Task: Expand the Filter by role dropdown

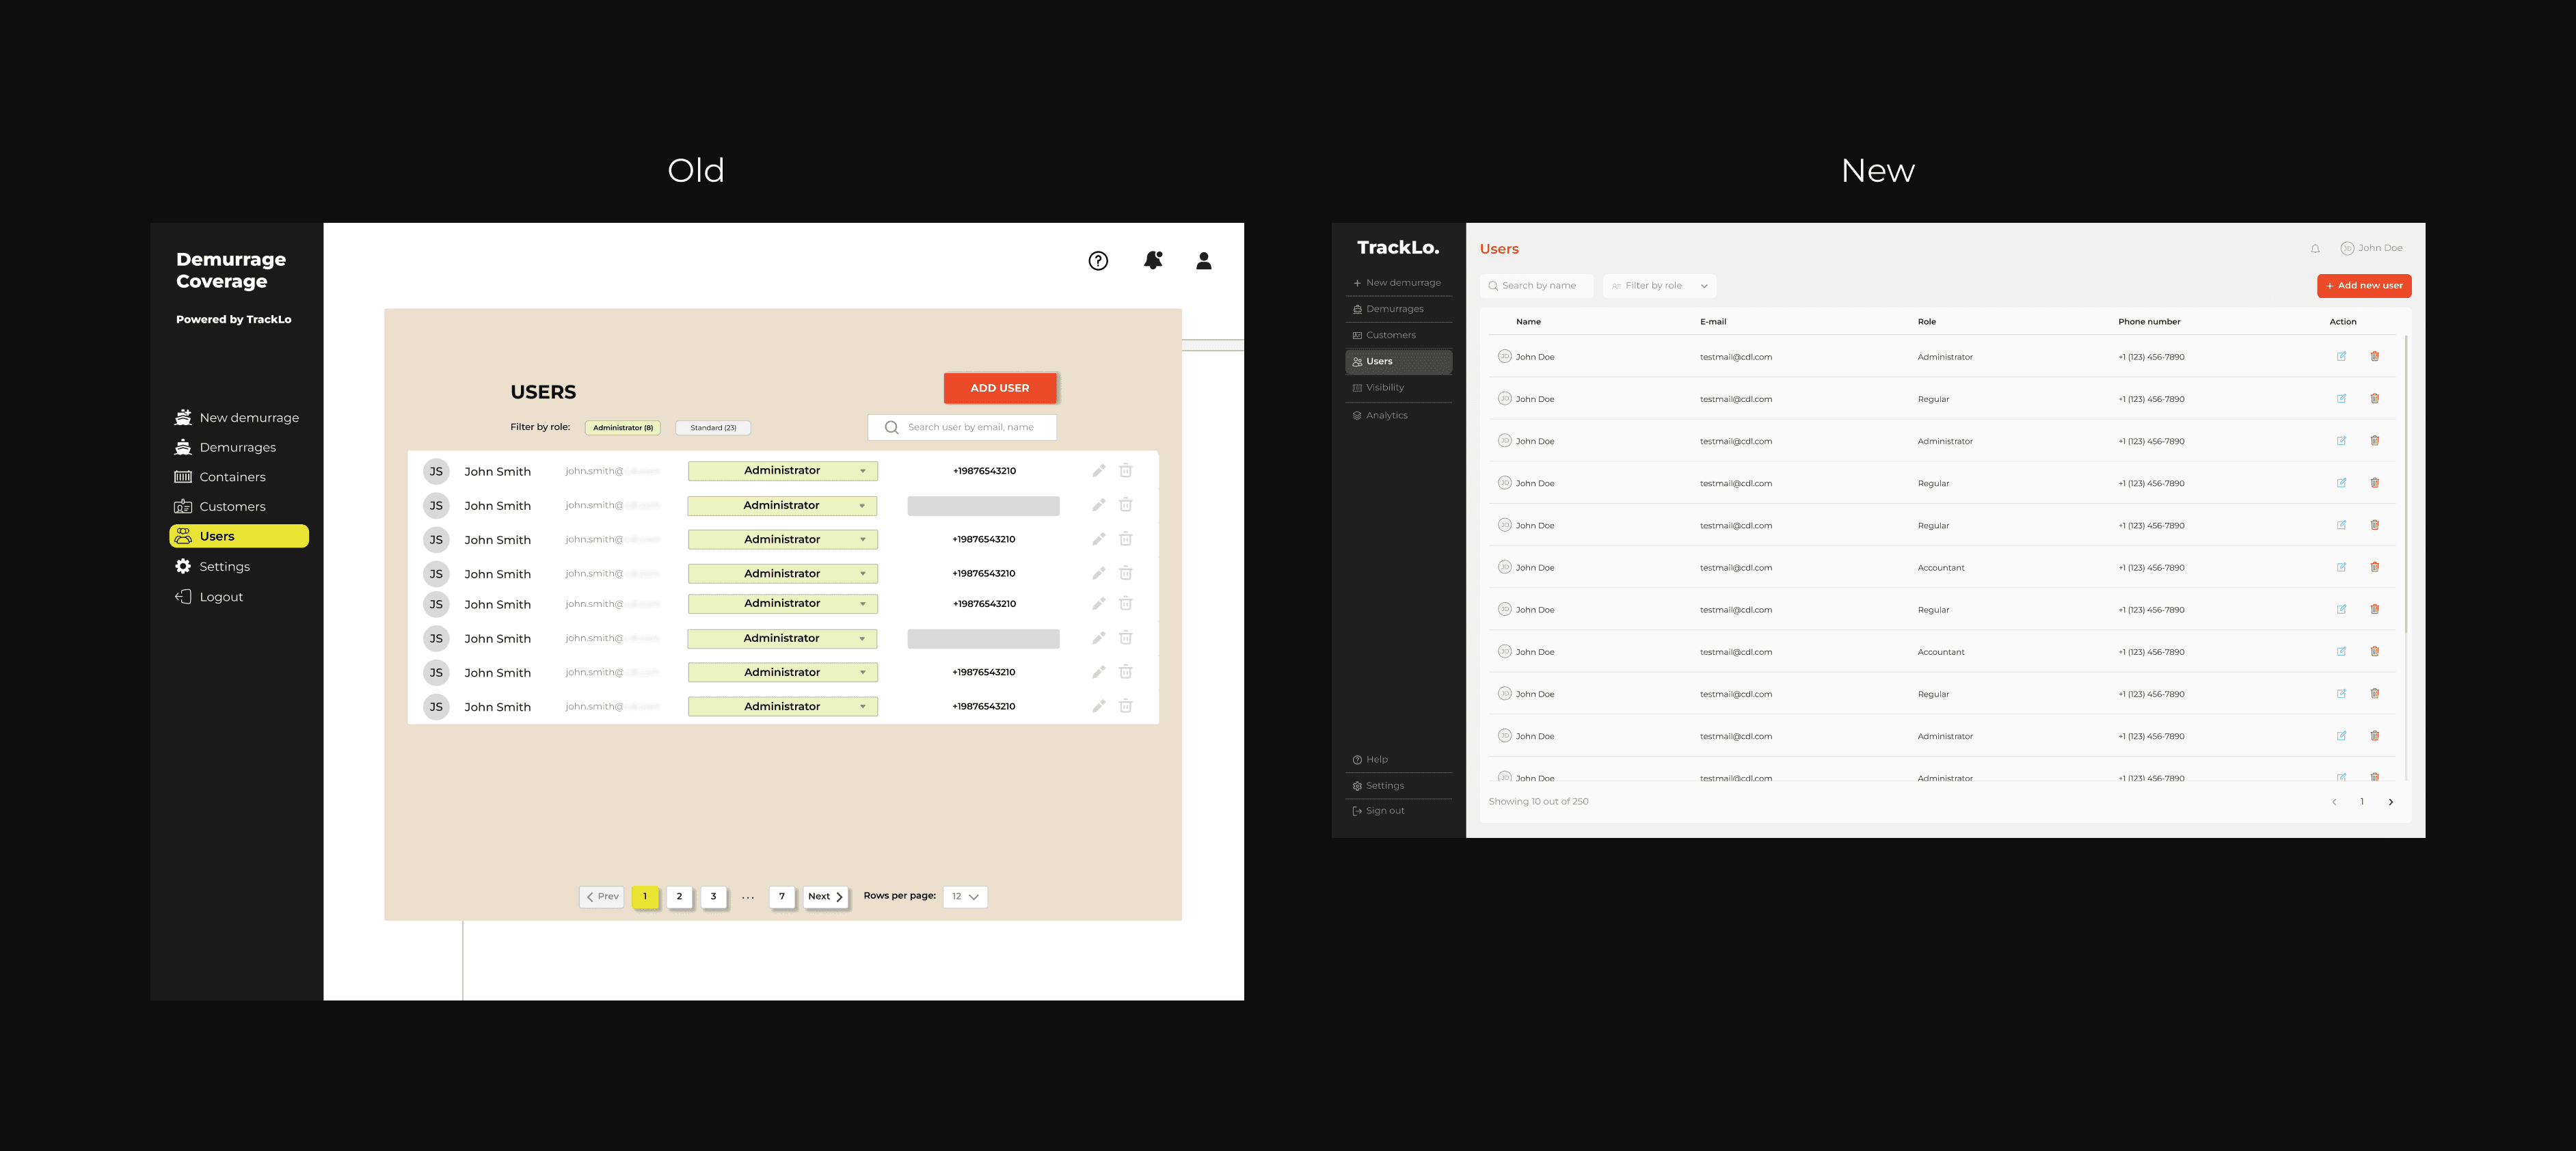Action: [1659, 286]
